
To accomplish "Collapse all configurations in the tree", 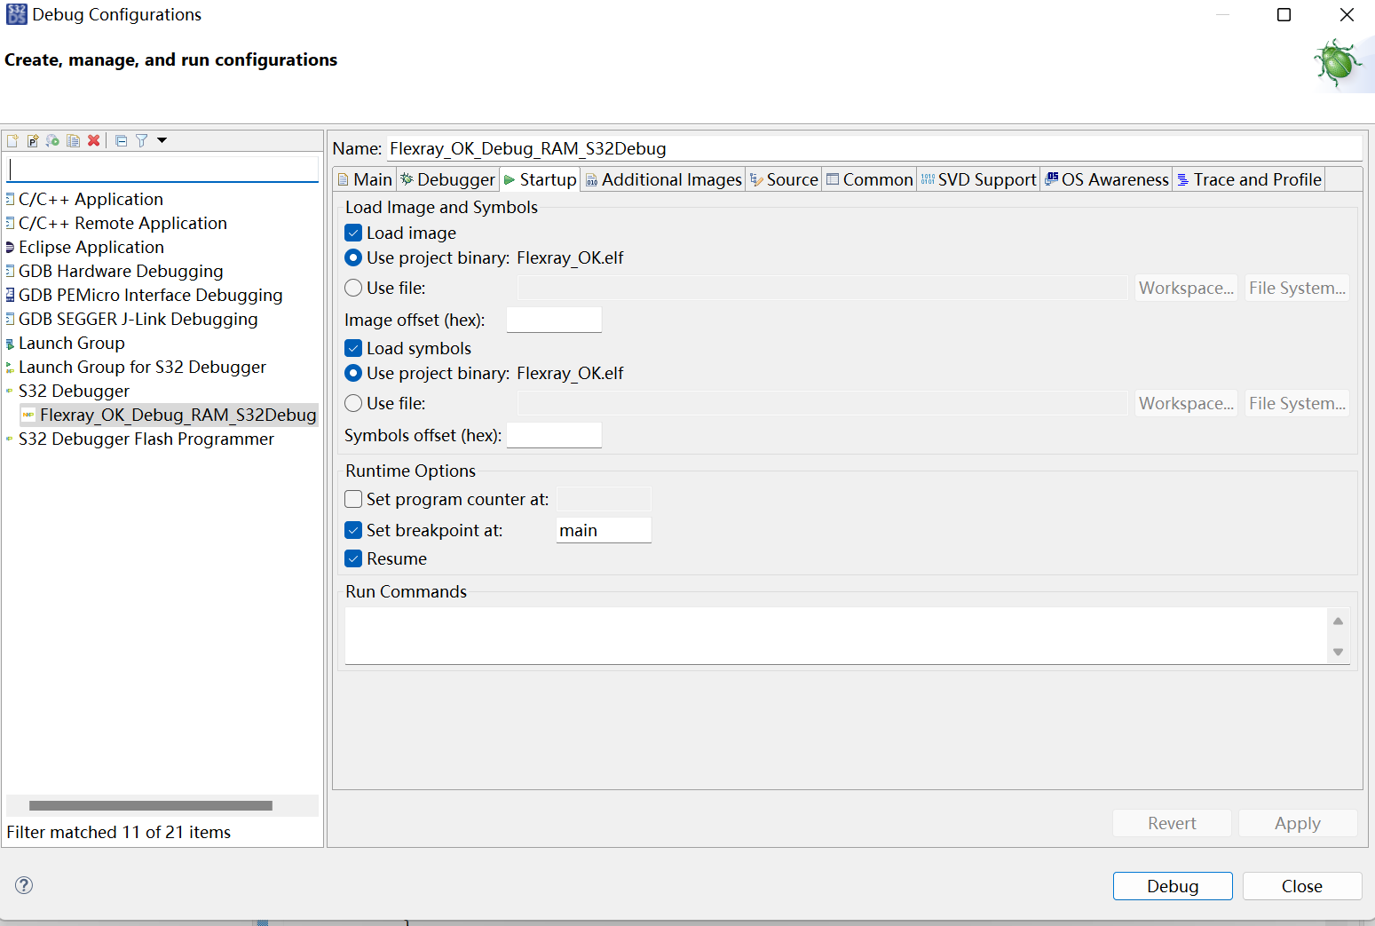I will (122, 140).
